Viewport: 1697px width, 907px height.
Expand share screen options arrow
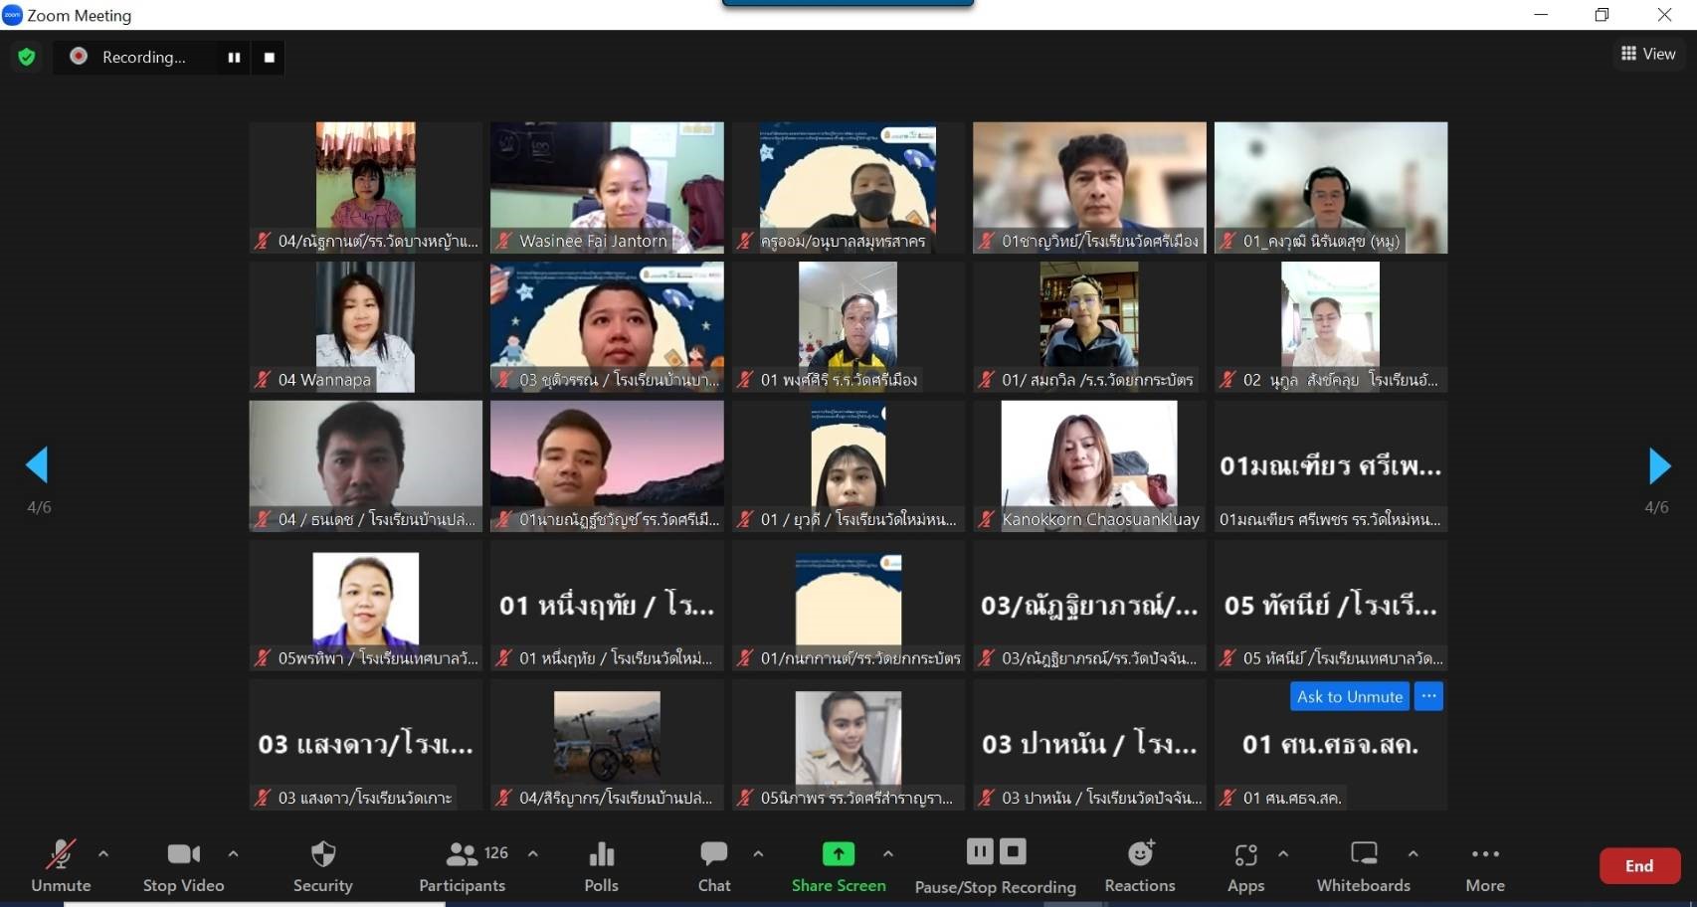(888, 854)
